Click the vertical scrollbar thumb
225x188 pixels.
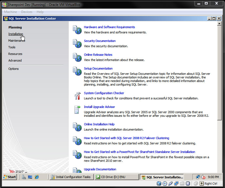coord(219,73)
